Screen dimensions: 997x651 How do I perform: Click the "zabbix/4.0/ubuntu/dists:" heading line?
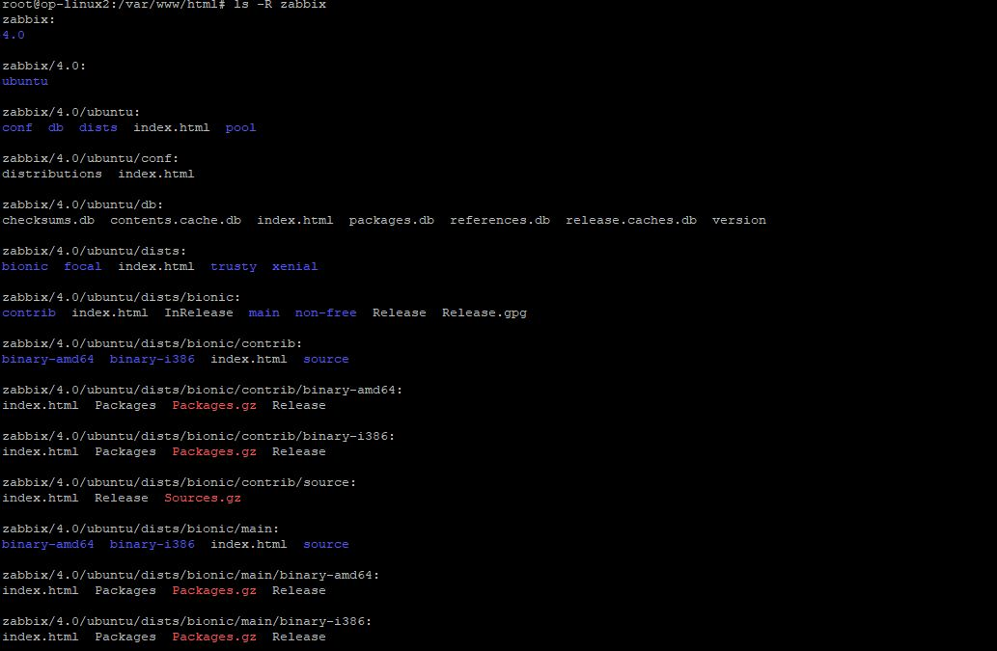click(x=95, y=252)
